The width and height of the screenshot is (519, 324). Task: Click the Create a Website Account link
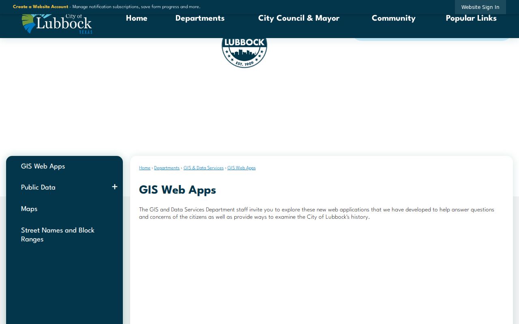41,7
